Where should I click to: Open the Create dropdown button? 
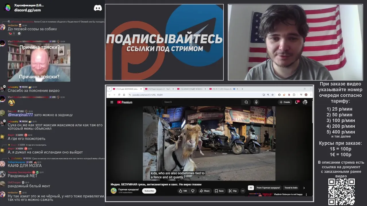coord(285,102)
